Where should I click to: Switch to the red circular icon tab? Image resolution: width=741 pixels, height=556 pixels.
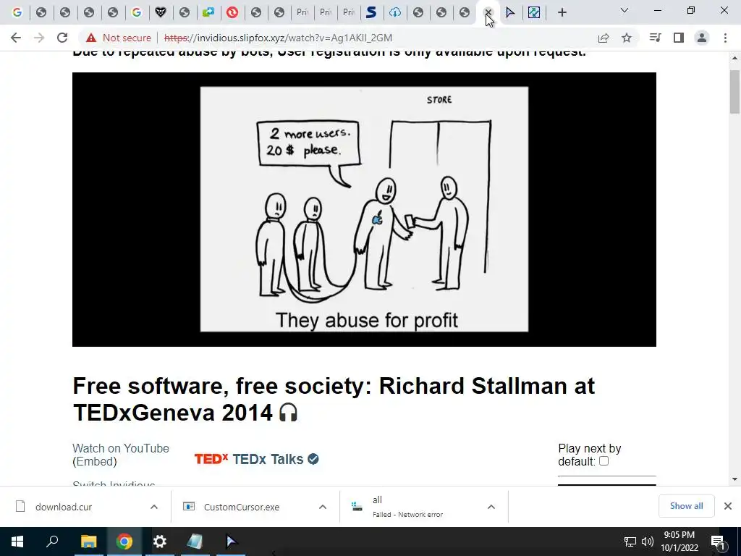(x=232, y=12)
